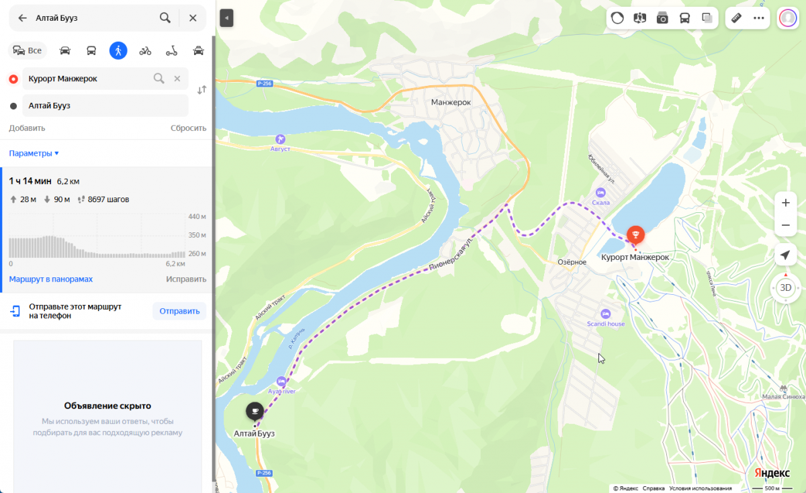Viewport: 806px width, 493px height.
Task: Open the three-dots more menu
Action: click(759, 18)
